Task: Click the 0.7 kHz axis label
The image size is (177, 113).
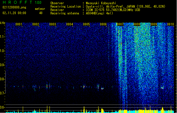Action: pos(2,93)
